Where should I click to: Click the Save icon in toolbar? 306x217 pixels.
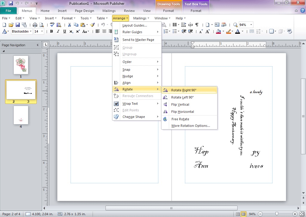pos(17,25)
